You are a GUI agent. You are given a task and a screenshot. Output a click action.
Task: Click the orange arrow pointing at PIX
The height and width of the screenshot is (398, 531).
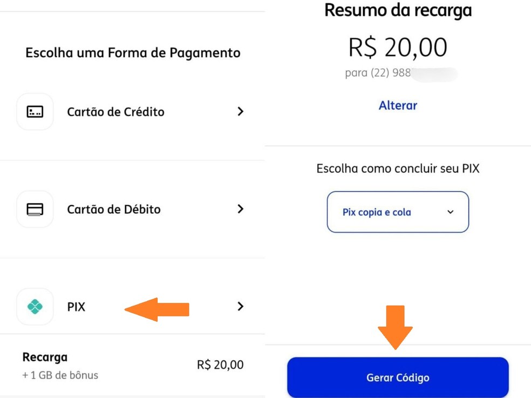point(156,309)
